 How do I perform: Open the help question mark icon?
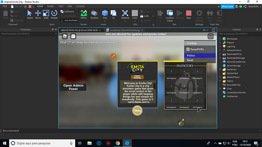[x=237, y=6]
